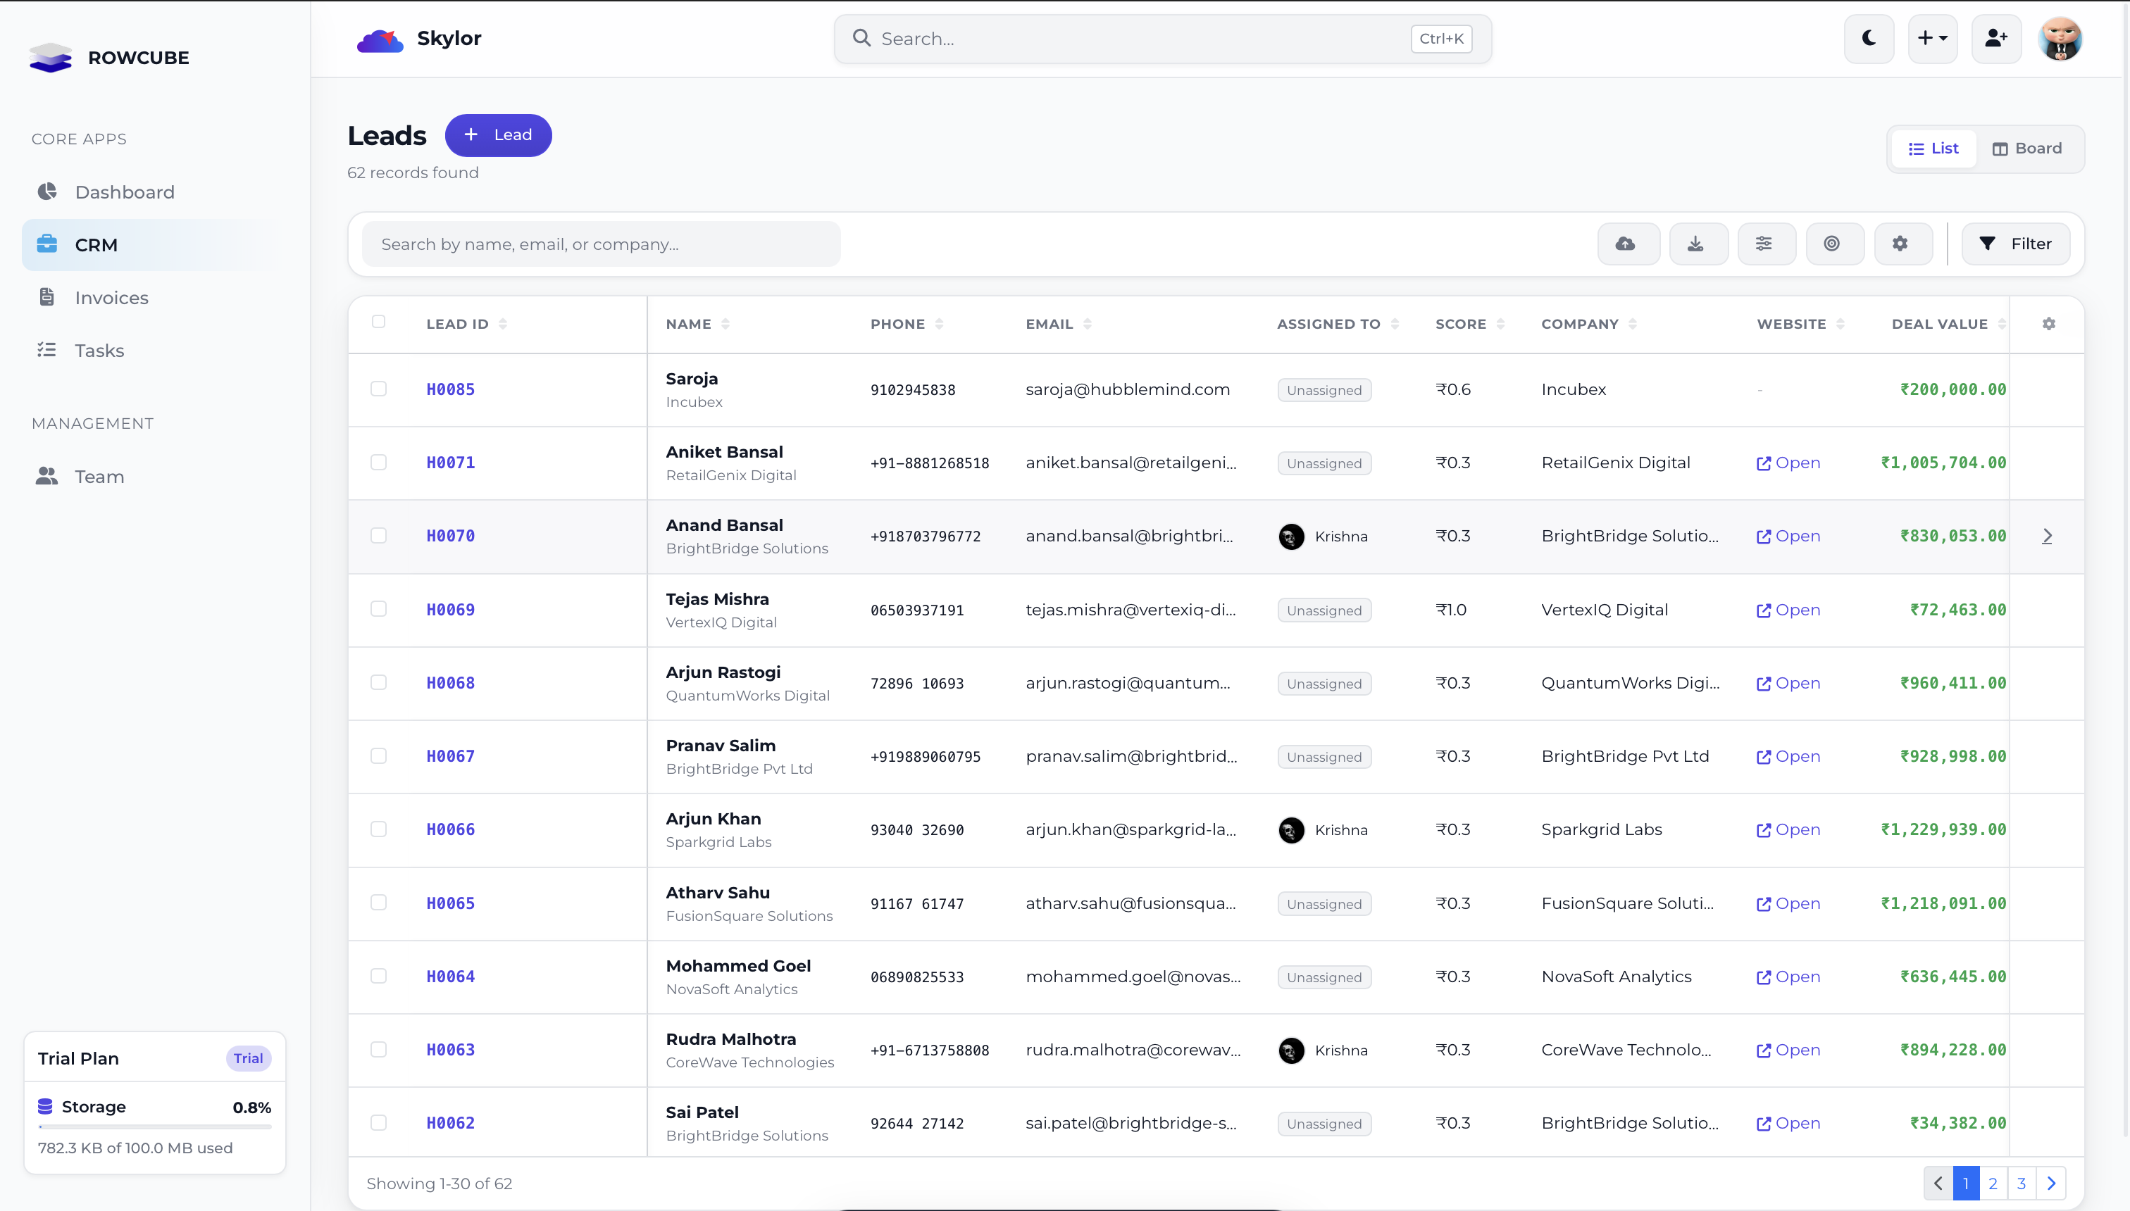Expand Anand Bansal's row with the chevron

point(2048,536)
